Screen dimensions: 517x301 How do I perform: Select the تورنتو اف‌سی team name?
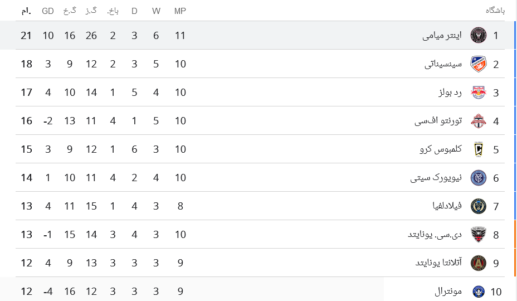(438, 121)
